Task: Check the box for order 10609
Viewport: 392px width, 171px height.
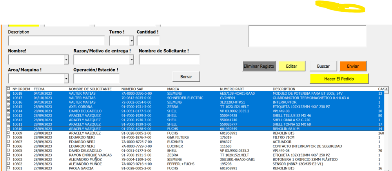Action: (9, 133)
